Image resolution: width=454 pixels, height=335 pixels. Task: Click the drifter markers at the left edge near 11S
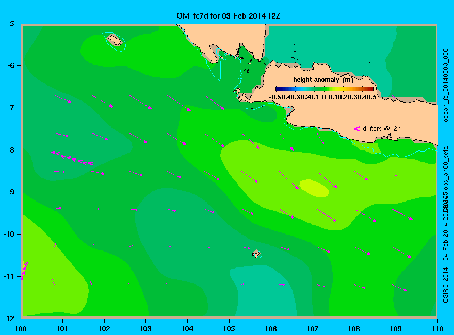[x=24, y=270]
